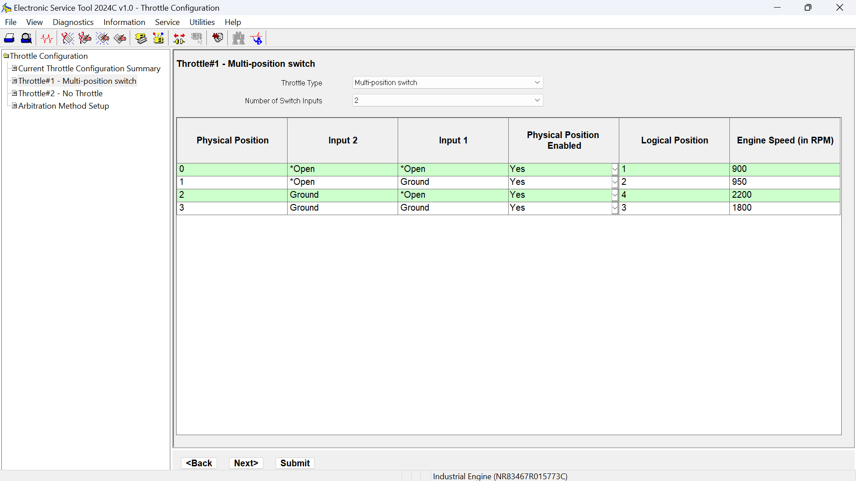Click the Next> button
Screen dimensions: 856x481
pos(246,463)
